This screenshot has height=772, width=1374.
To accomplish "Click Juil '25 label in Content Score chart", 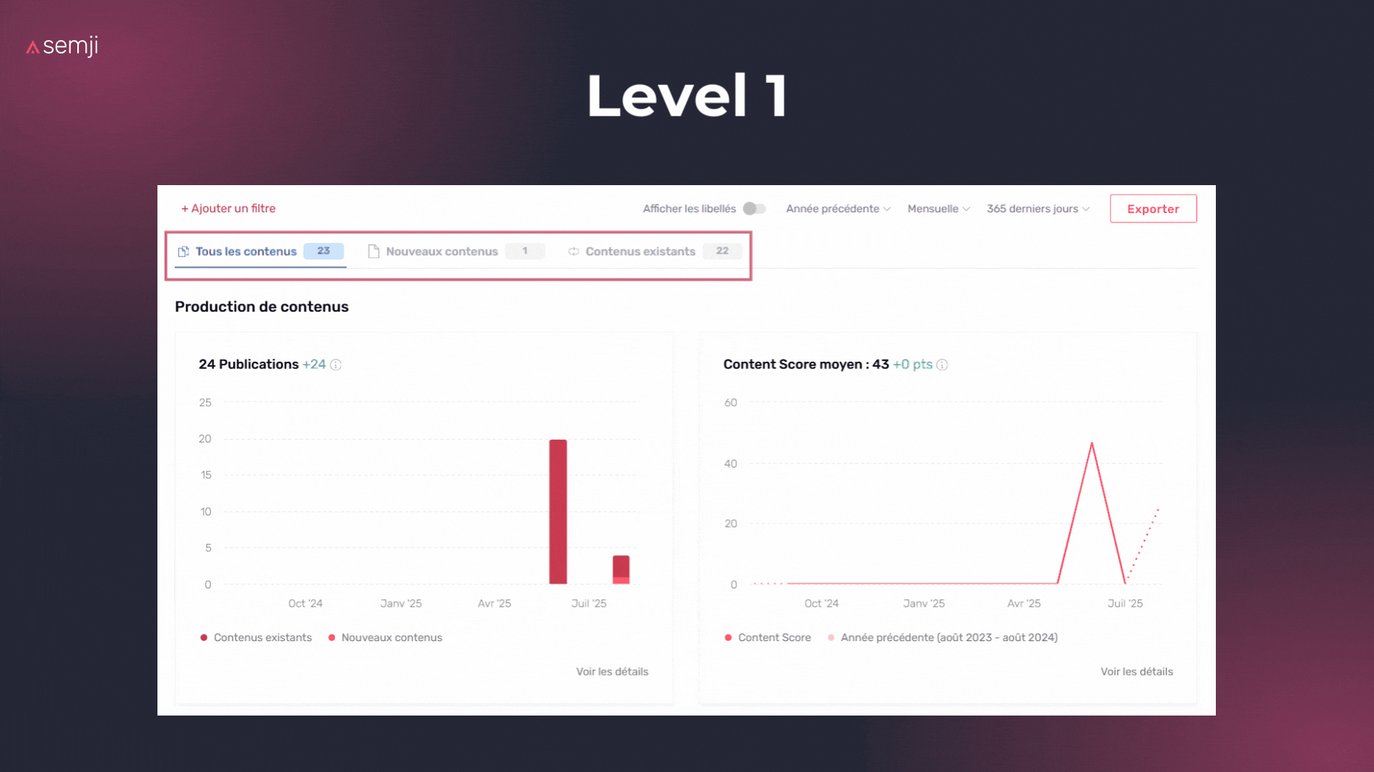I will 1125,603.
